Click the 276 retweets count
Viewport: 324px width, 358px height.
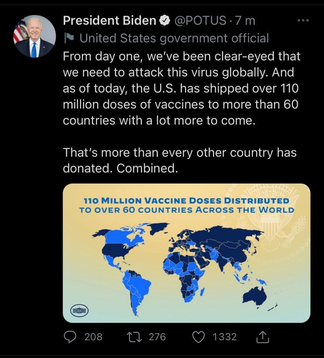157,337
